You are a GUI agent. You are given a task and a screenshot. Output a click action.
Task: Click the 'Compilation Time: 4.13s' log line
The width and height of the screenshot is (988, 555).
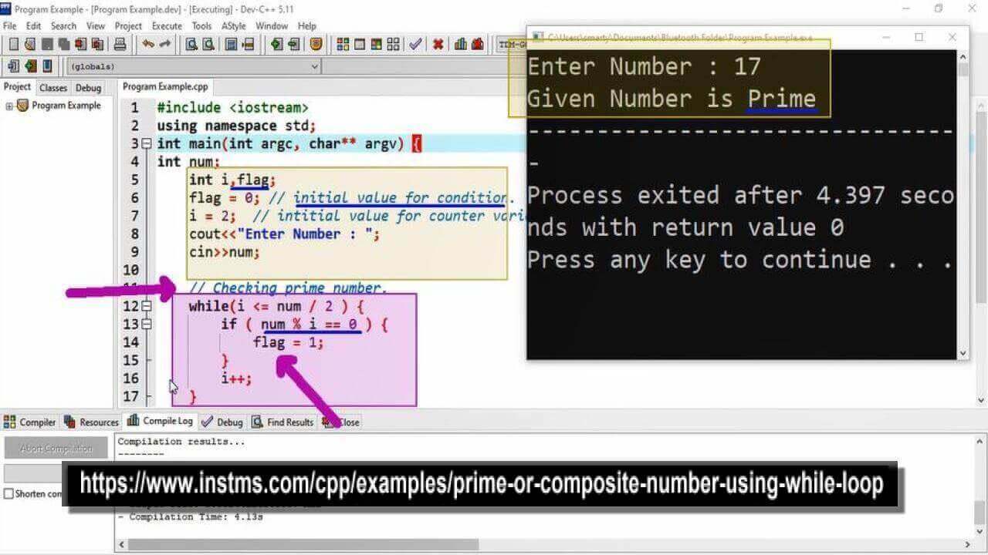click(191, 516)
